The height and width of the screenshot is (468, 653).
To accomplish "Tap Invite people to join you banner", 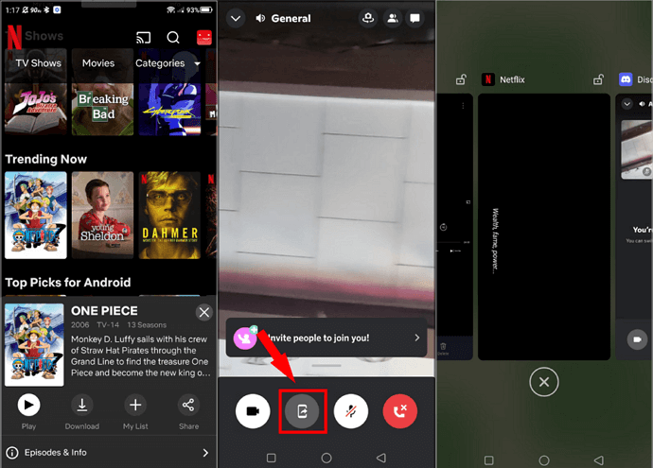I will 326,338.
